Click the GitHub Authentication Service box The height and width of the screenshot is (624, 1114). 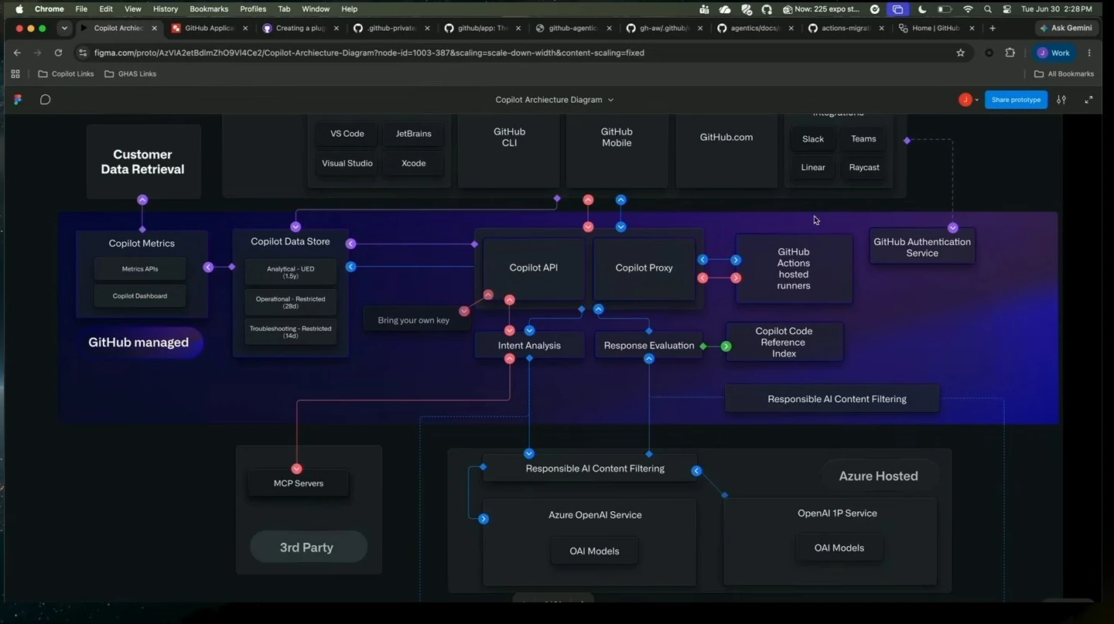pyautogui.click(x=922, y=247)
